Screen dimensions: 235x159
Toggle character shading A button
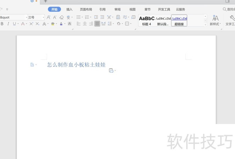pyautogui.click(x=69, y=24)
